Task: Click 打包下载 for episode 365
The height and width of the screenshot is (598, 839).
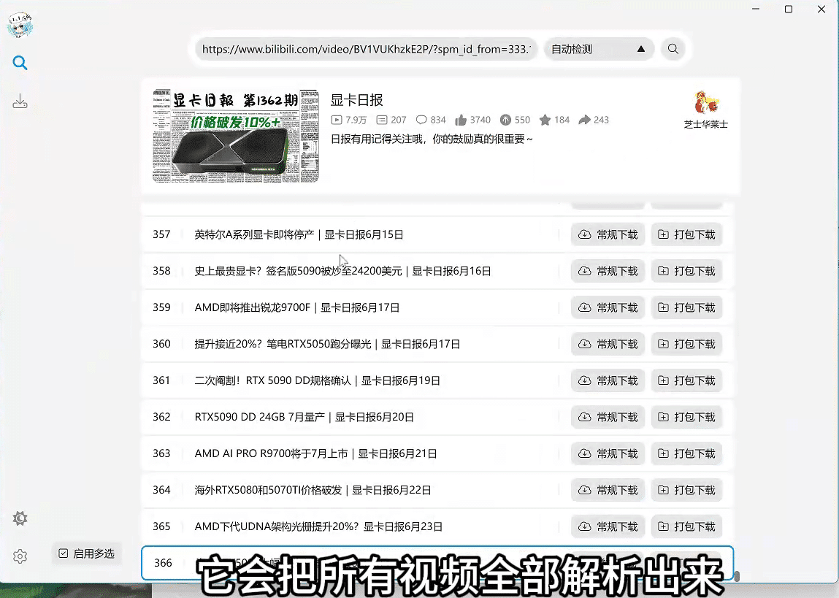Action: 686,527
